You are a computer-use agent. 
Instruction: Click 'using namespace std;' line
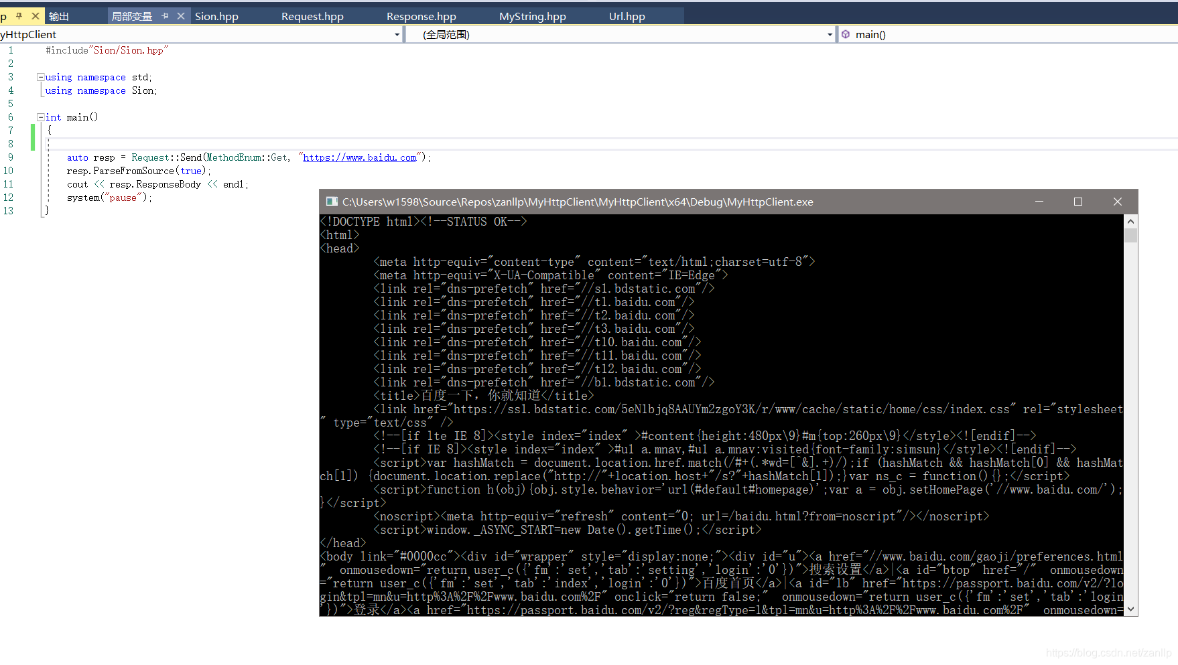tap(99, 77)
